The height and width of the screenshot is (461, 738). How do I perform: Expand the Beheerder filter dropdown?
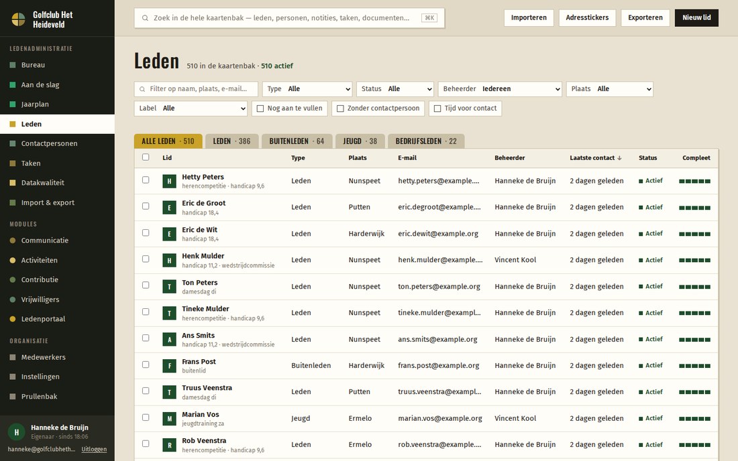500,89
